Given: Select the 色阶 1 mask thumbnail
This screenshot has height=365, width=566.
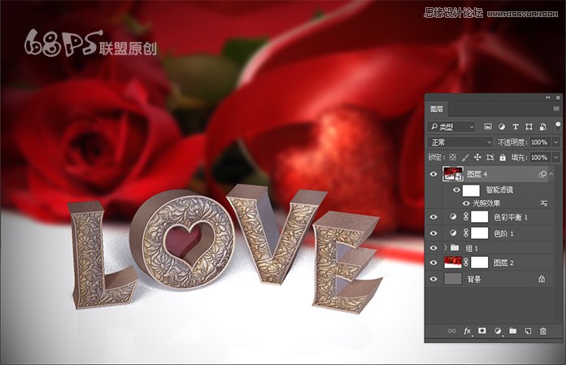Looking at the screenshot, I should (480, 233).
